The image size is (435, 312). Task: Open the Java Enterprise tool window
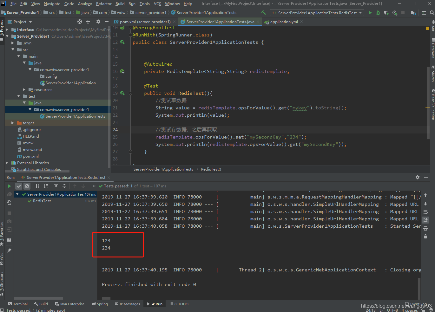(69, 304)
